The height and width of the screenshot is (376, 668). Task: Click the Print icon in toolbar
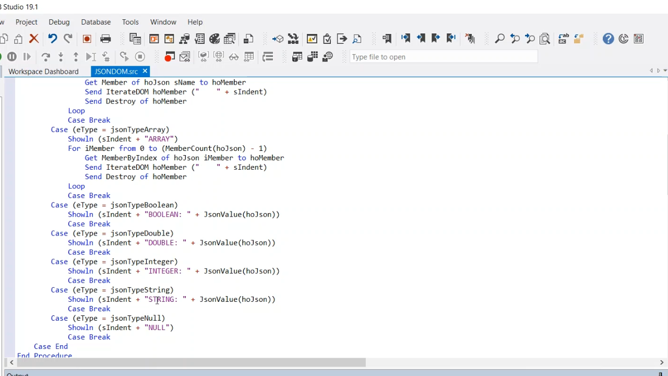105,39
